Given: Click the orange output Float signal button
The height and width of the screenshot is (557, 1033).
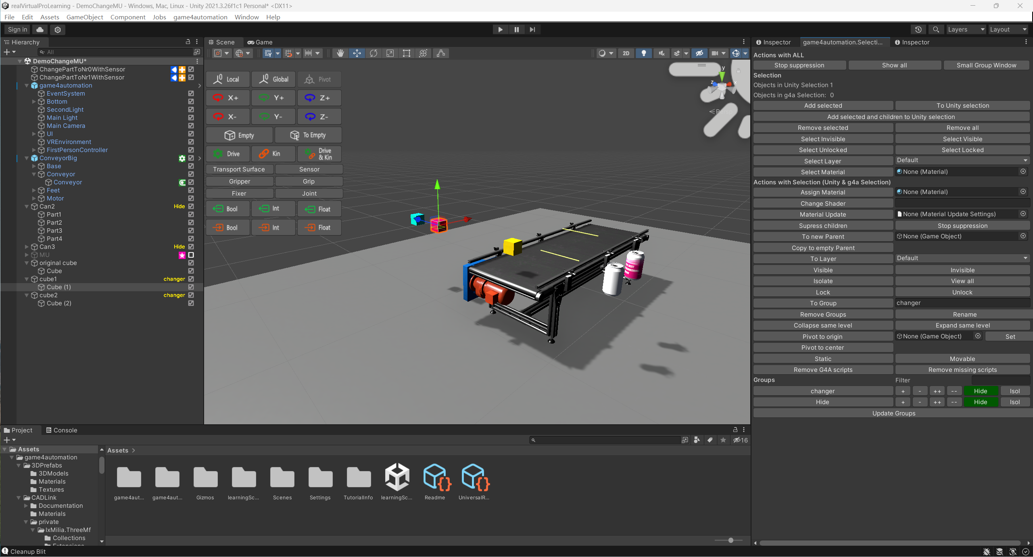Looking at the screenshot, I should 319,227.
